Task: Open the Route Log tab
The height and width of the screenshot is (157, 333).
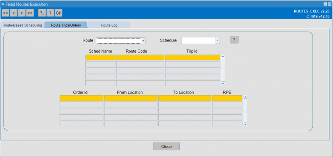Action: pyautogui.click(x=109, y=25)
